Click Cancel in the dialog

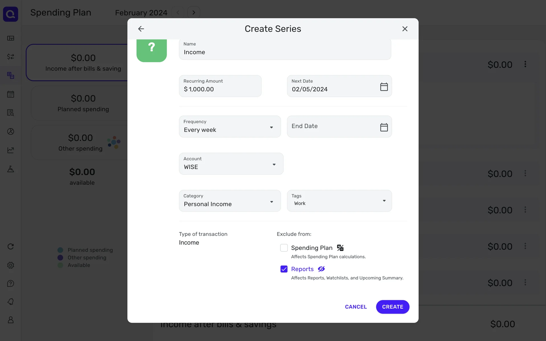(x=356, y=307)
